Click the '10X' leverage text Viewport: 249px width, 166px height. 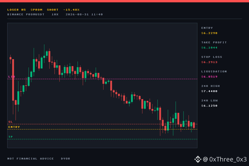point(55,15)
